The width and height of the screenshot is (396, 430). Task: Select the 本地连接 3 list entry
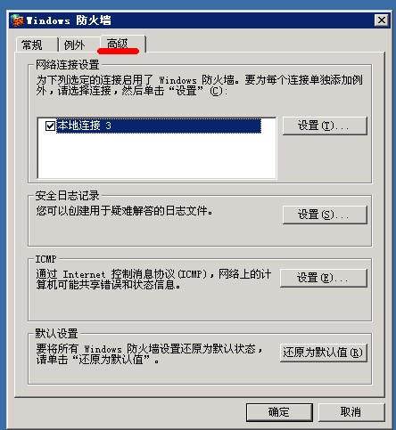coord(159,126)
